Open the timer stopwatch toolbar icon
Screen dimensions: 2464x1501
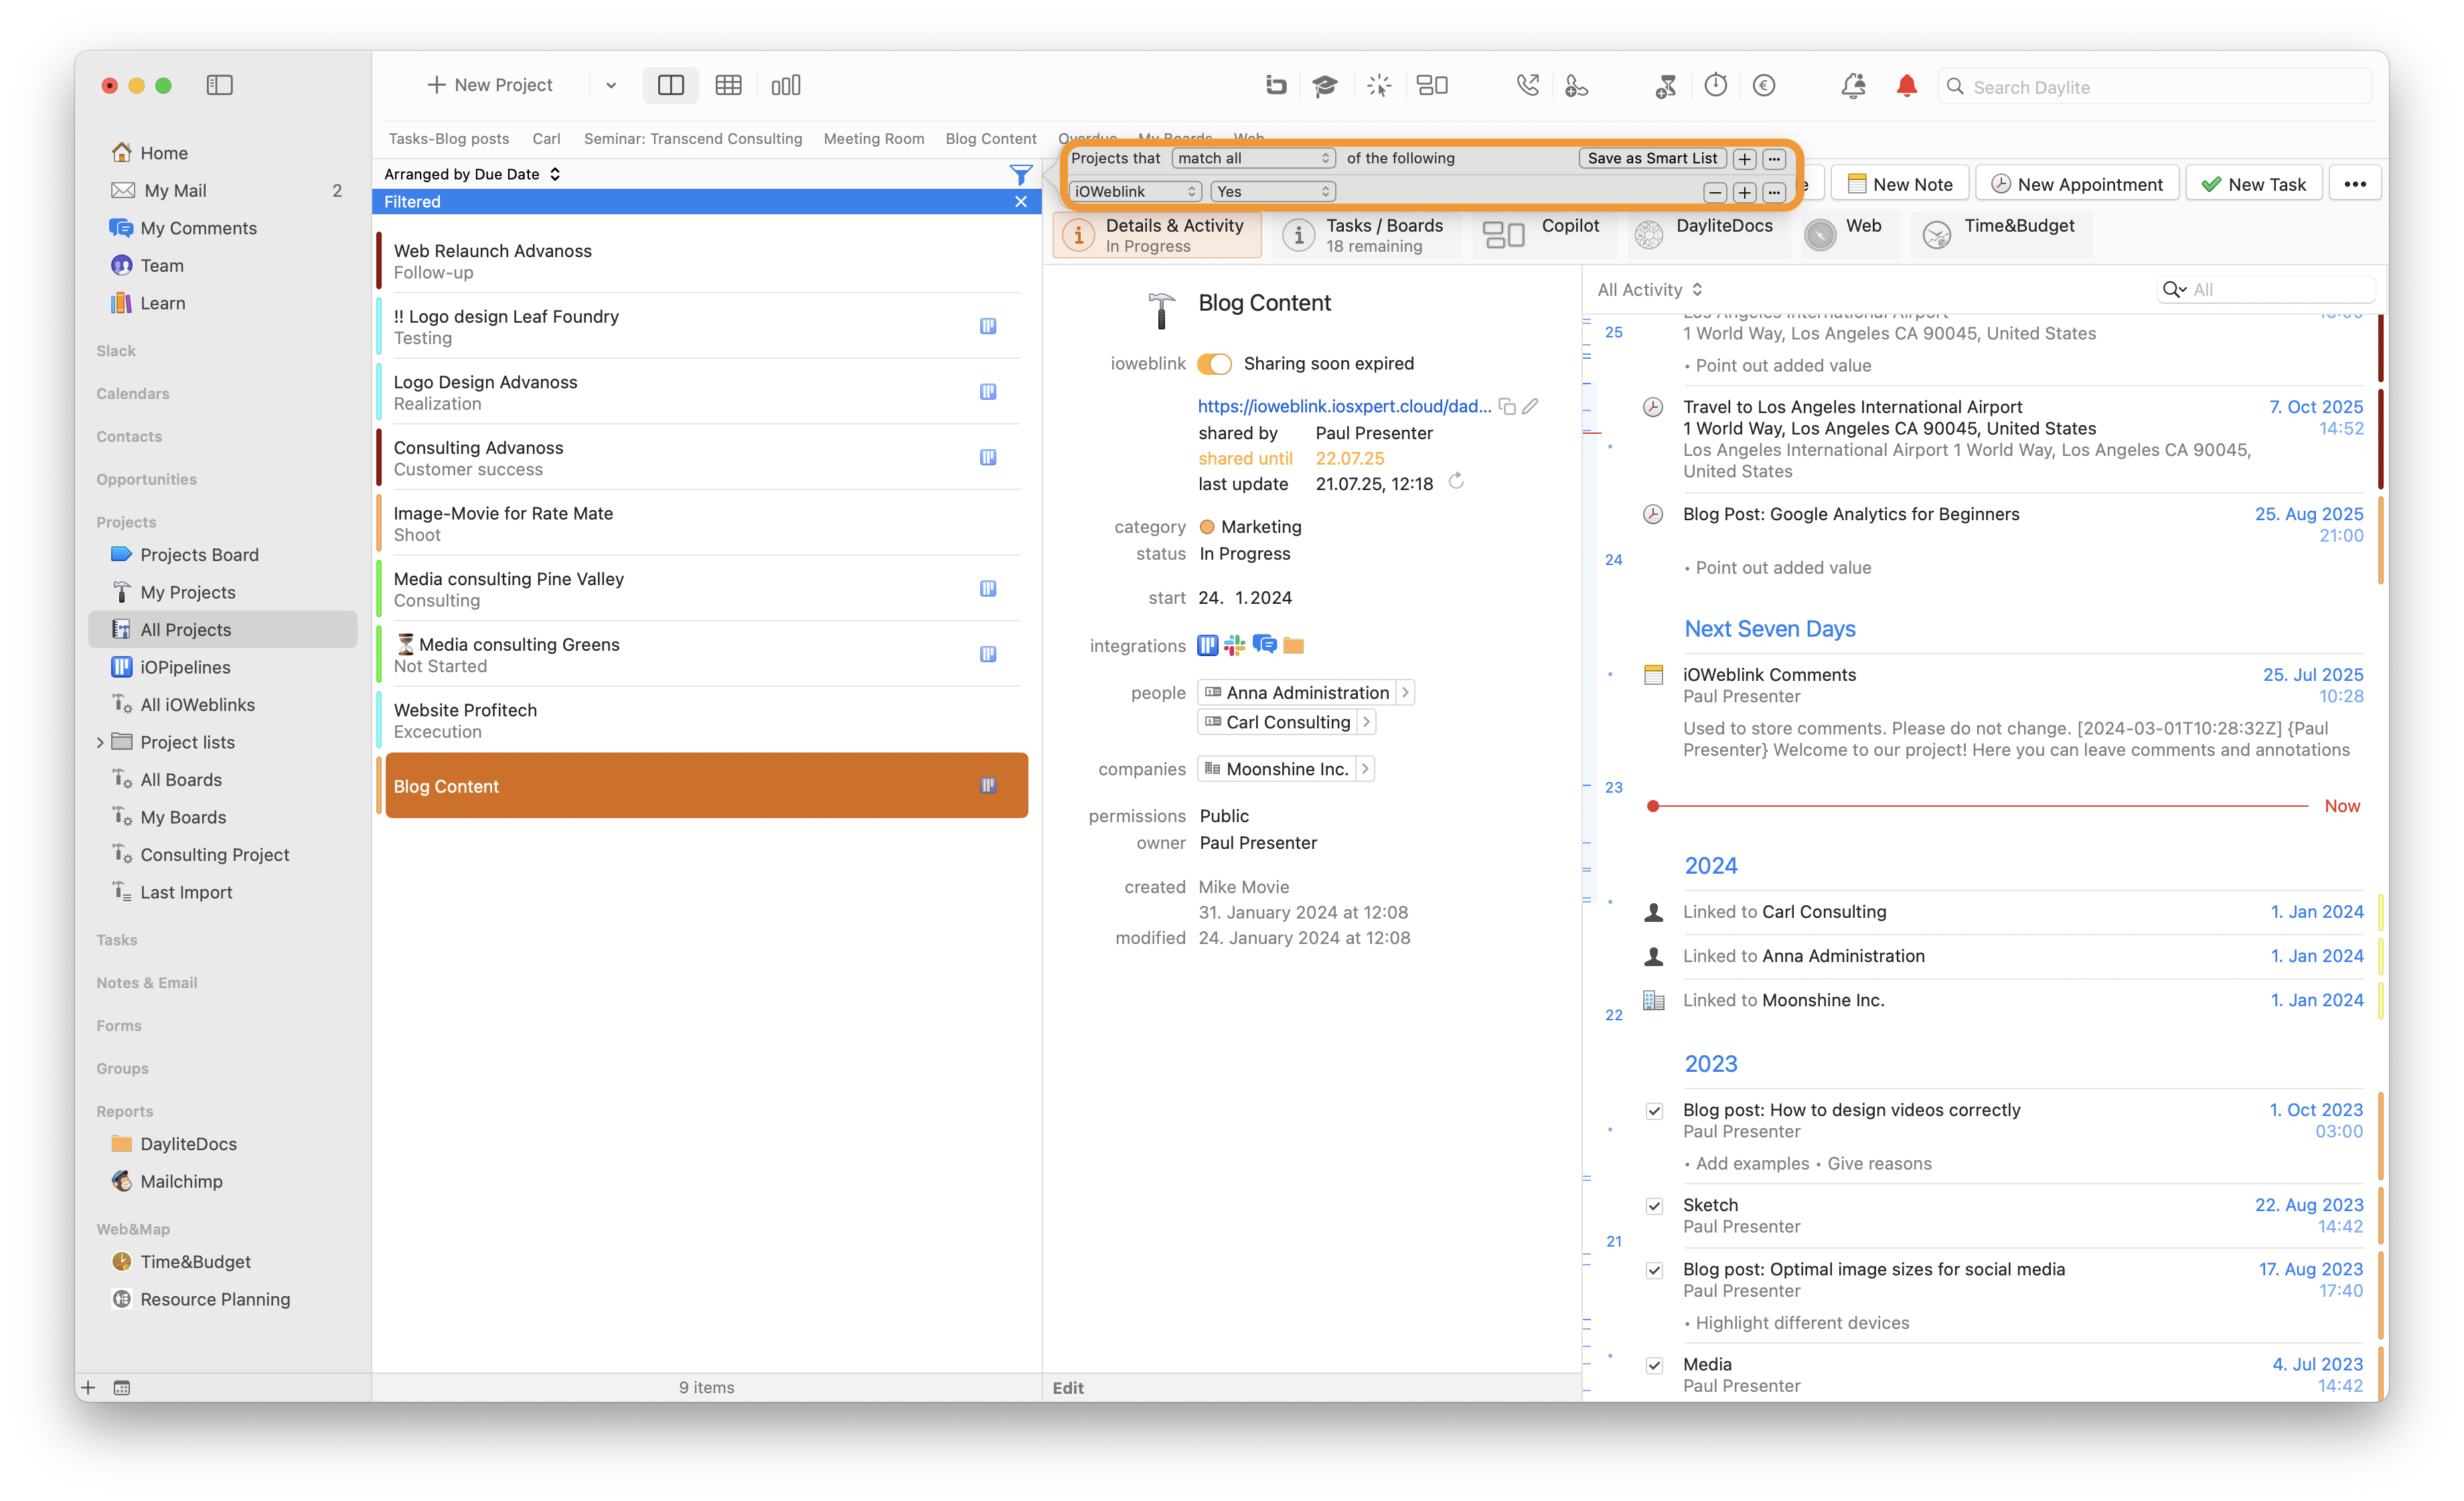pos(1716,85)
